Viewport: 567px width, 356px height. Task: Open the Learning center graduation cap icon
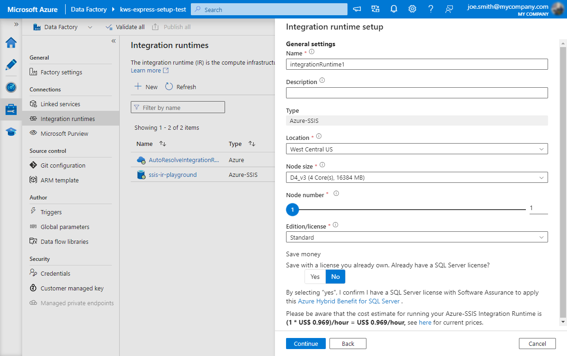[x=11, y=132]
